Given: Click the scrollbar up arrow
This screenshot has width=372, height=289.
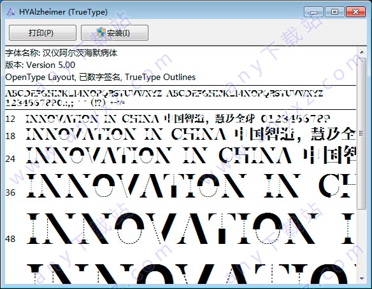Looking at the screenshot, I should [362, 52].
